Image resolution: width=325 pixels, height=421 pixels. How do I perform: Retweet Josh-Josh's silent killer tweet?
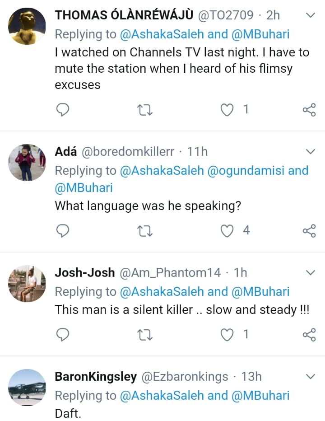coord(144,334)
